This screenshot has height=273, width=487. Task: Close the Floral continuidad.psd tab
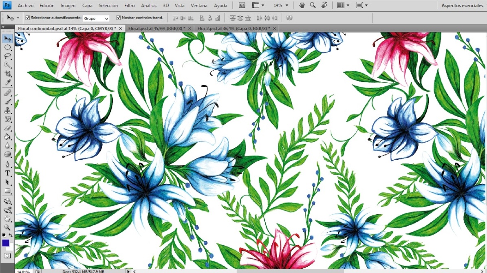121,29
